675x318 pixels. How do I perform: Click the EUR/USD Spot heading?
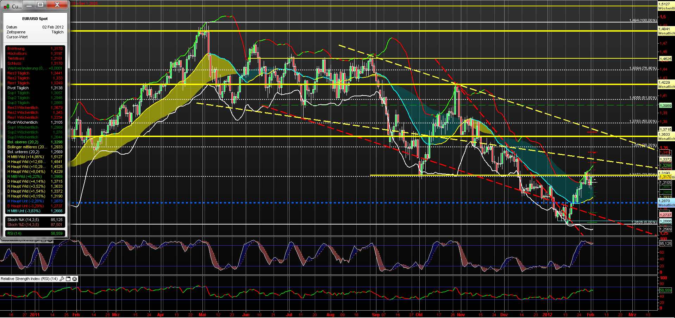point(34,19)
